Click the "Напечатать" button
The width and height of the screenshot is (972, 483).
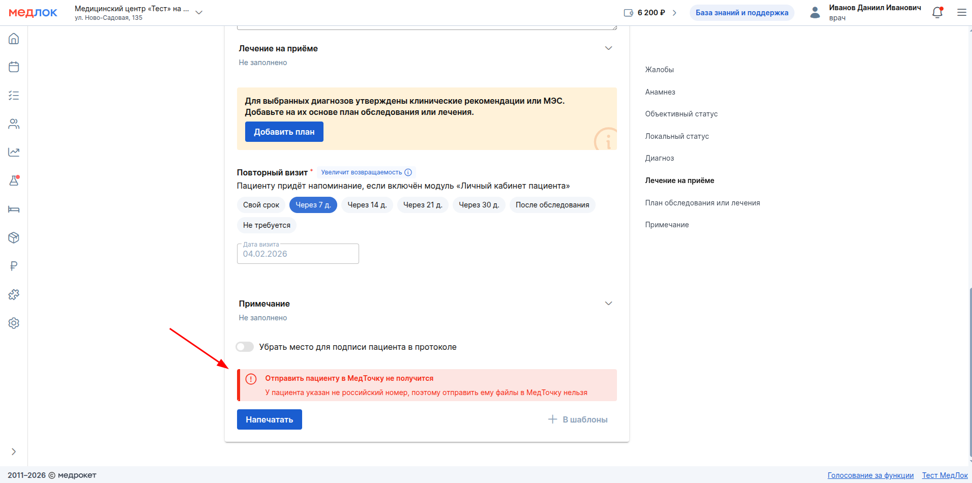click(269, 419)
